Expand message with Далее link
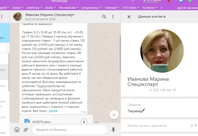This screenshot has width=198, height=136. (53, 111)
